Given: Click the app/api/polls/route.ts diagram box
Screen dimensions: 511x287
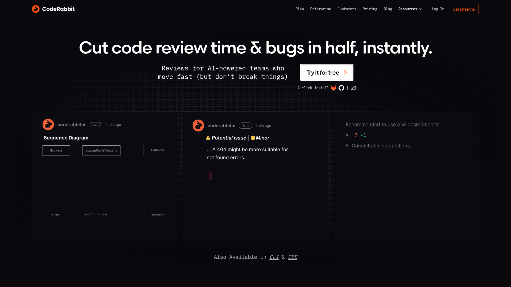Looking at the screenshot, I should coord(101,150).
